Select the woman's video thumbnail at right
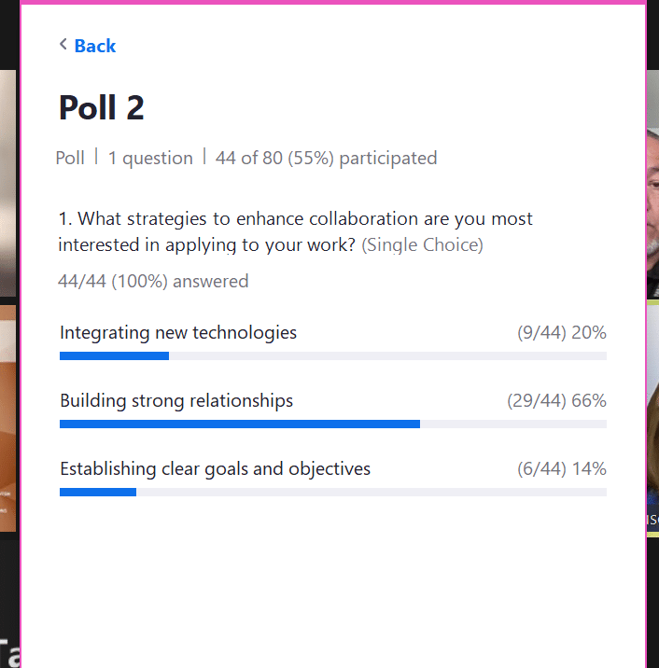659x668 pixels. [x=652, y=418]
